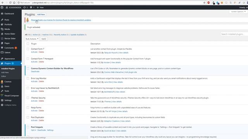Open the comments bubble icon in admin bar
The image size is (248, 139).
pos(31,7)
